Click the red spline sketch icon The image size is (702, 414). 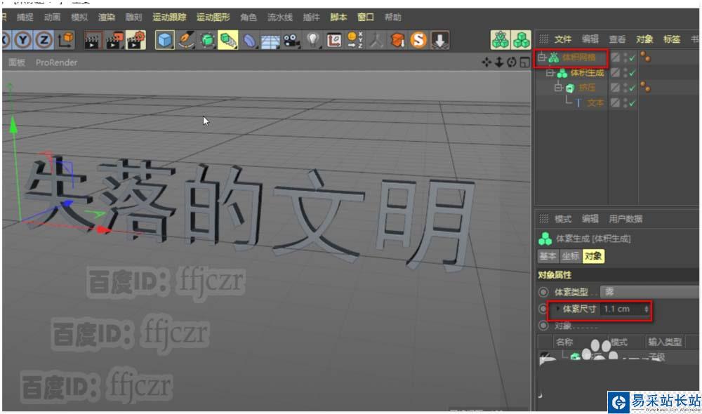(334, 40)
